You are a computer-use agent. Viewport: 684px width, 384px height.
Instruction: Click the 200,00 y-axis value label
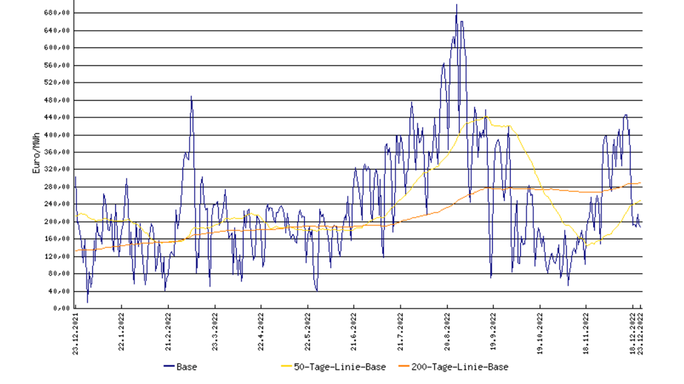pyautogui.click(x=57, y=222)
